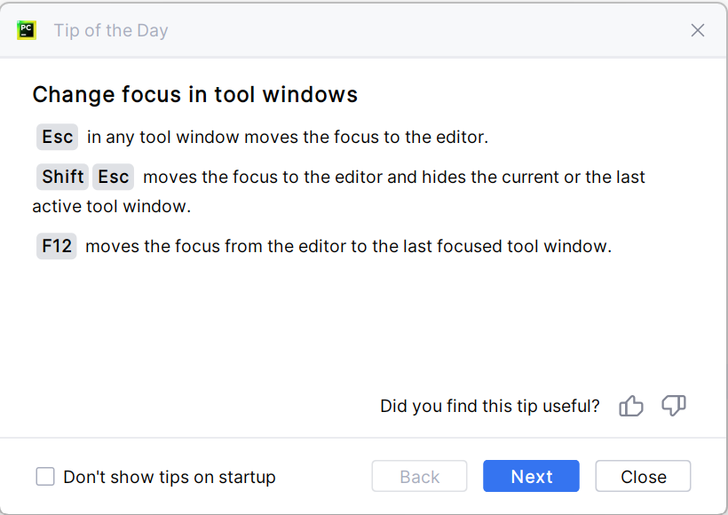
Task: Click the F12 shortcut badge
Action: [57, 246]
